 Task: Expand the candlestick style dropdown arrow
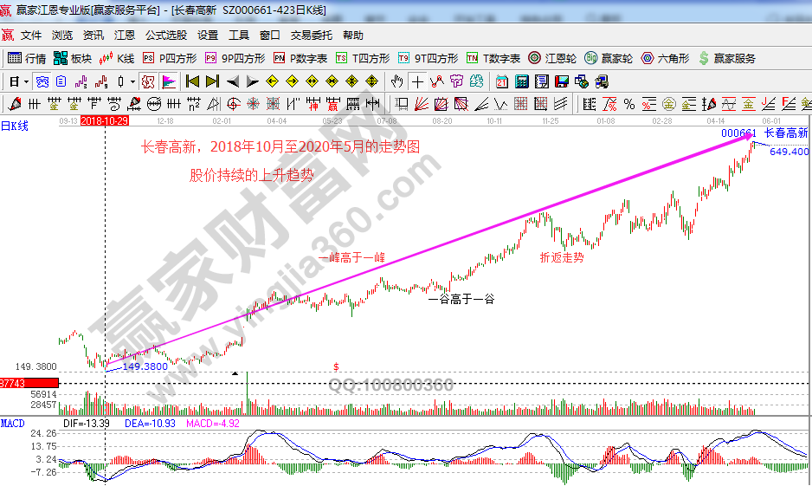tap(133, 81)
